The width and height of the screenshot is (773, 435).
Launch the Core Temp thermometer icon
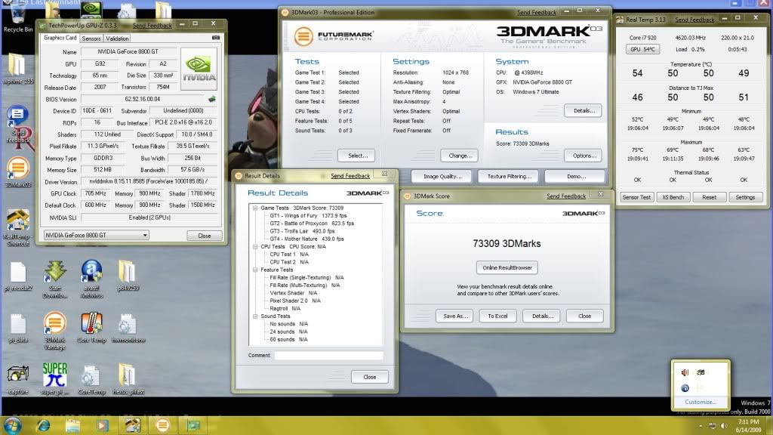pos(91,328)
